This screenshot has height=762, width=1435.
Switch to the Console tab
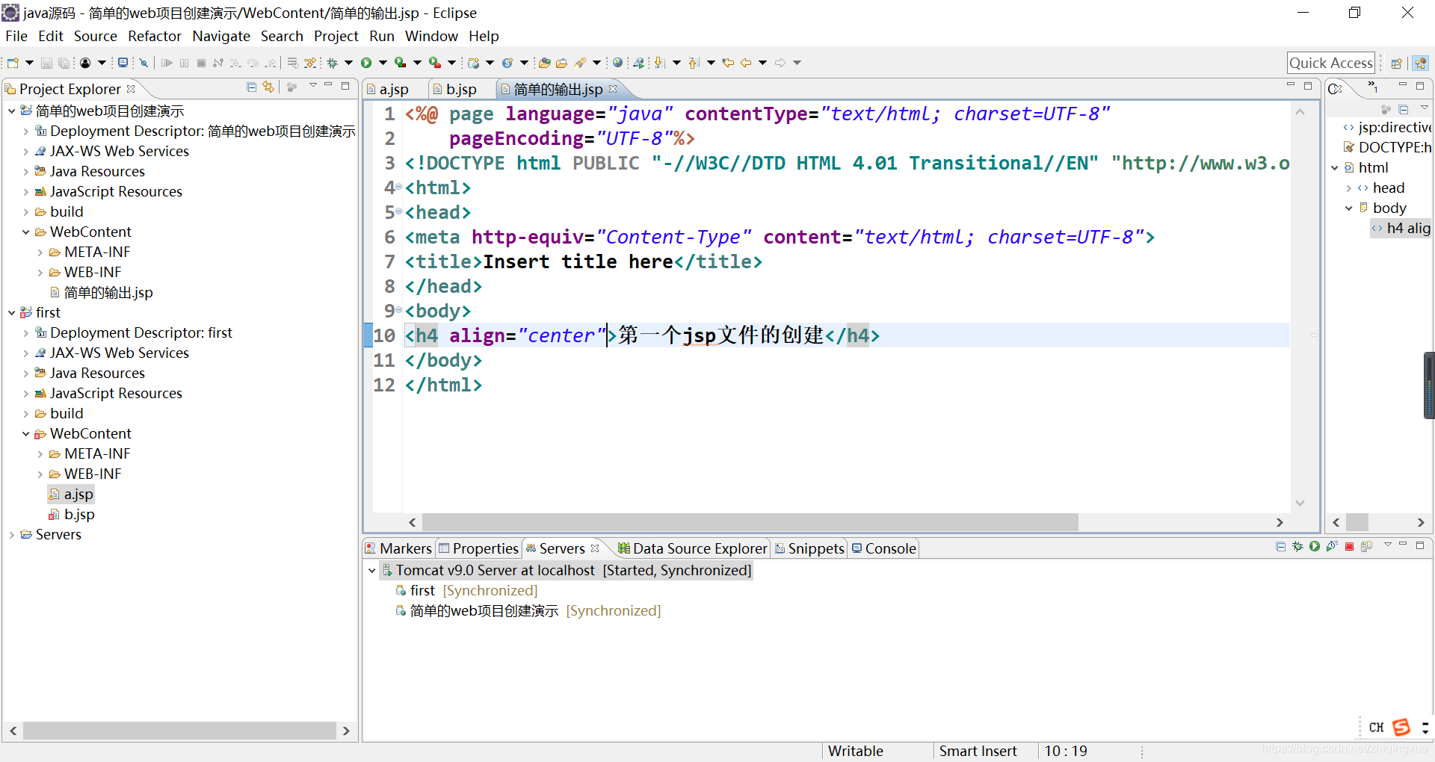click(x=884, y=548)
